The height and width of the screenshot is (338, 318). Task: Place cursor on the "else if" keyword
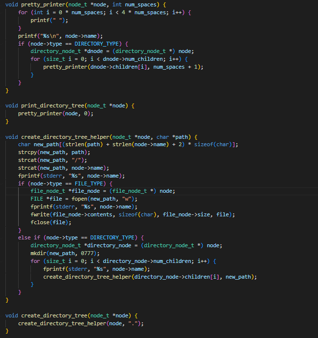click(x=27, y=237)
